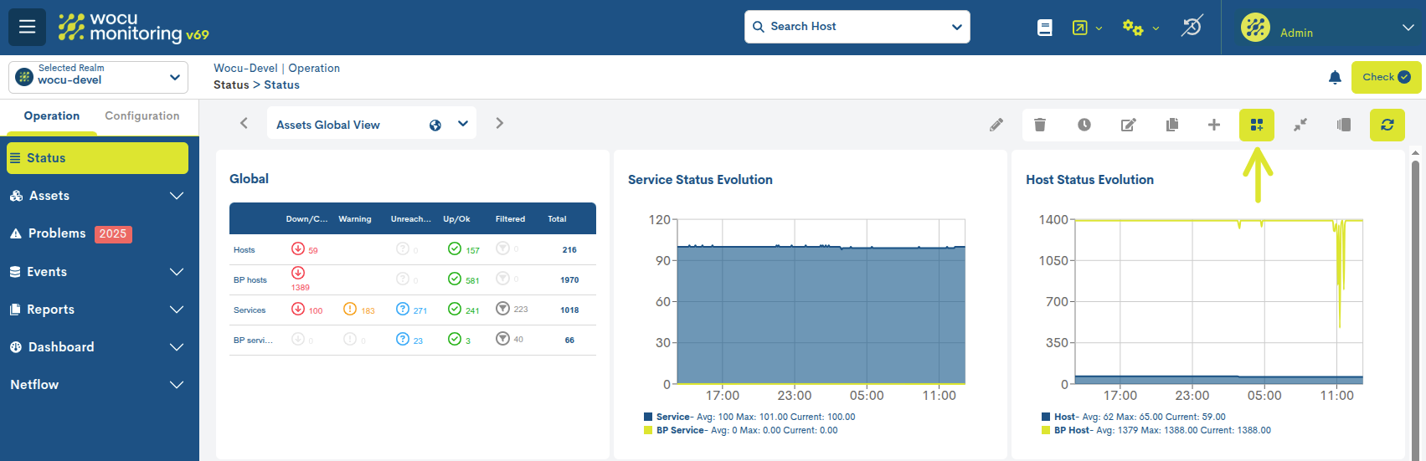Click Services unreachable count 271
Screen dimensions: 1426x461
[420, 311]
